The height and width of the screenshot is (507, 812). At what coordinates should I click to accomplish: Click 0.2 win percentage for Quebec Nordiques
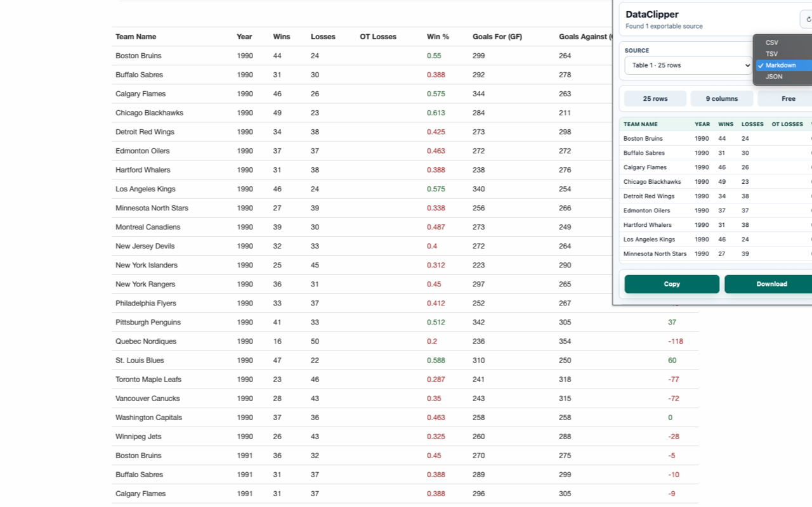[x=432, y=341]
